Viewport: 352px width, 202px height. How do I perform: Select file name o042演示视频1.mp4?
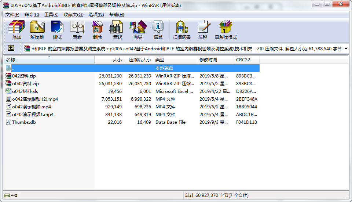[33, 114]
